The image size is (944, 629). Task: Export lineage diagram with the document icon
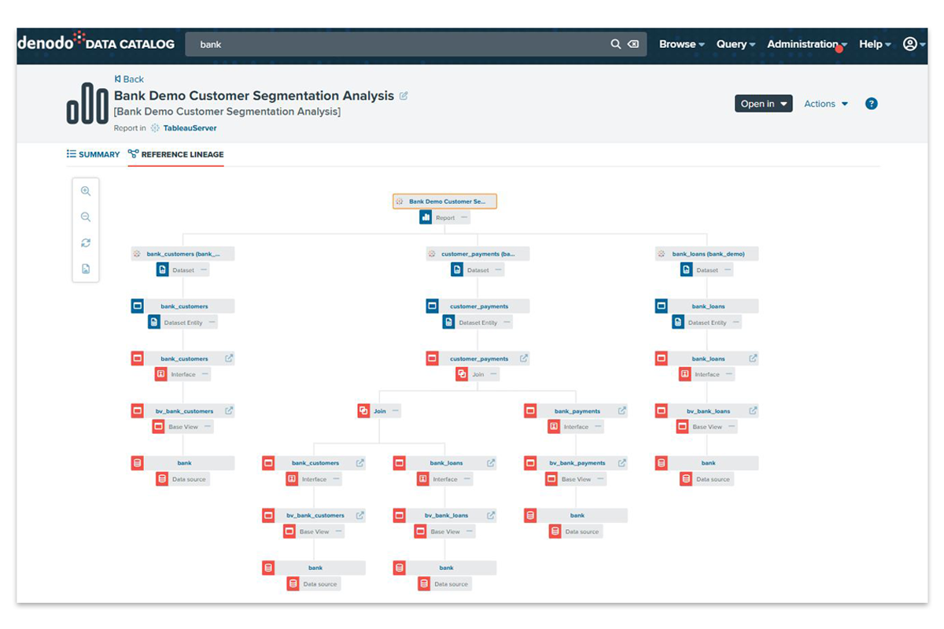pos(86,269)
